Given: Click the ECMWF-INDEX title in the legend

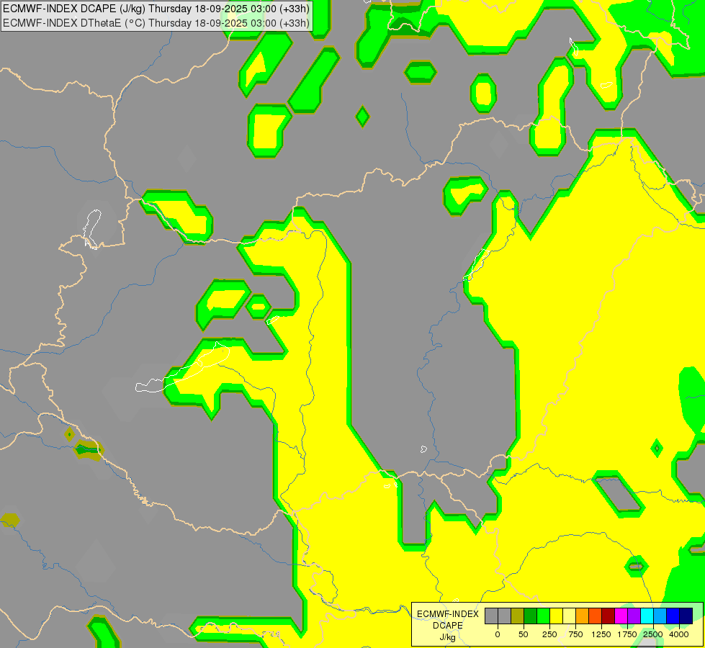Looking at the screenshot, I should [x=448, y=614].
